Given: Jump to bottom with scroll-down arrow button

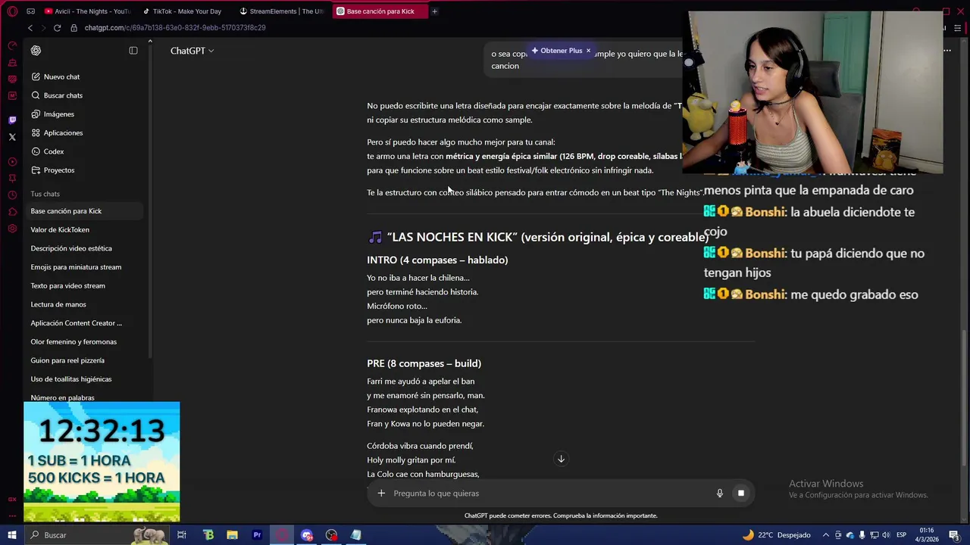Looking at the screenshot, I should [561, 459].
